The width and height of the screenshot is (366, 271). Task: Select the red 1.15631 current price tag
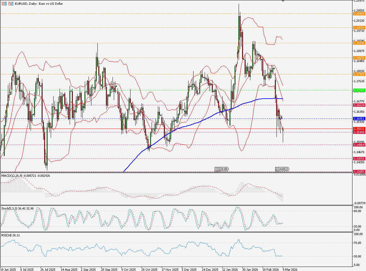[359, 129]
